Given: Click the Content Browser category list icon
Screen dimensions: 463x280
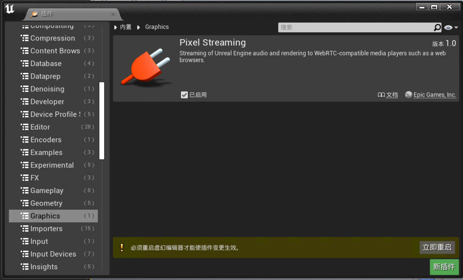Looking at the screenshot, I should pos(25,51).
